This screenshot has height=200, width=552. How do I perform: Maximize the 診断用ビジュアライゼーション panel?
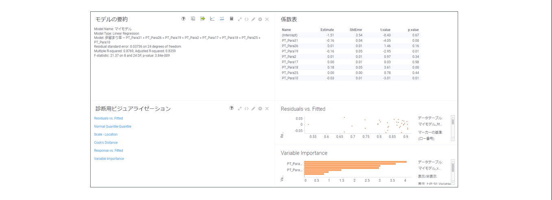[240, 109]
